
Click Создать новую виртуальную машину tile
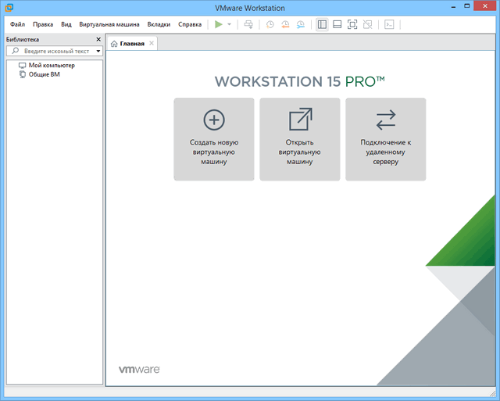[214, 139]
